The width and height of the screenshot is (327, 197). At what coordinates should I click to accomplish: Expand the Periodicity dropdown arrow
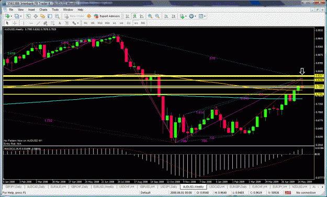pos(195,16)
